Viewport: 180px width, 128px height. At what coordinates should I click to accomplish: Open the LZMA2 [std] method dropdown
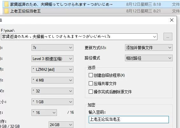pyautogui.click(x=52, y=69)
